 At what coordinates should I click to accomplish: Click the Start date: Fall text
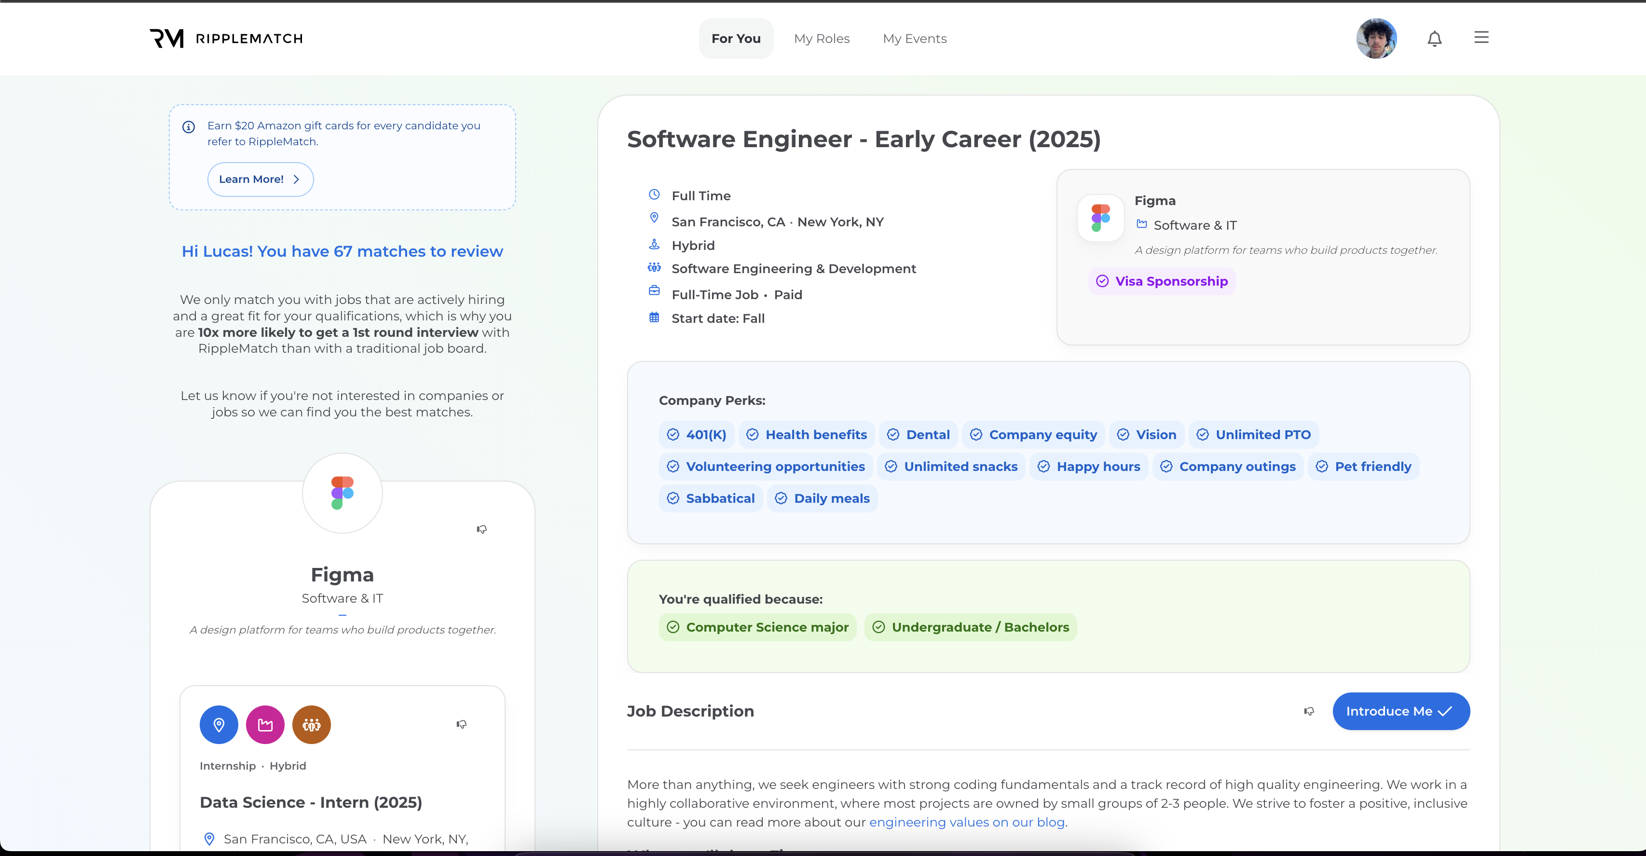coord(717,318)
